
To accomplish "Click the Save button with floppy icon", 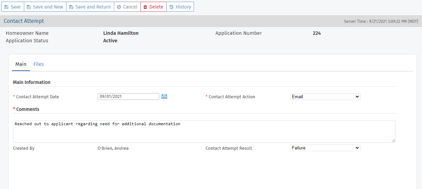I will pos(13,7).
